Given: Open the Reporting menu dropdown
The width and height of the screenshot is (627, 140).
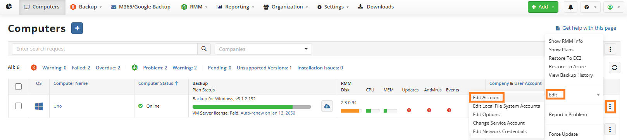Looking at the screenshot, I should click(235, 7).
